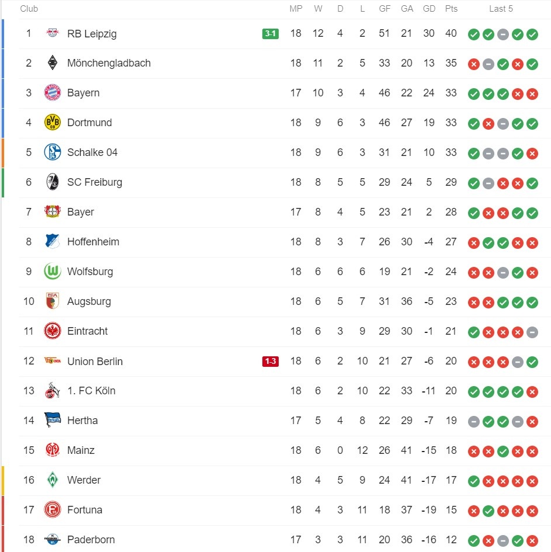Click the Bayern club logo
This screenshot has width=551, height=552.
coord(52,93)
